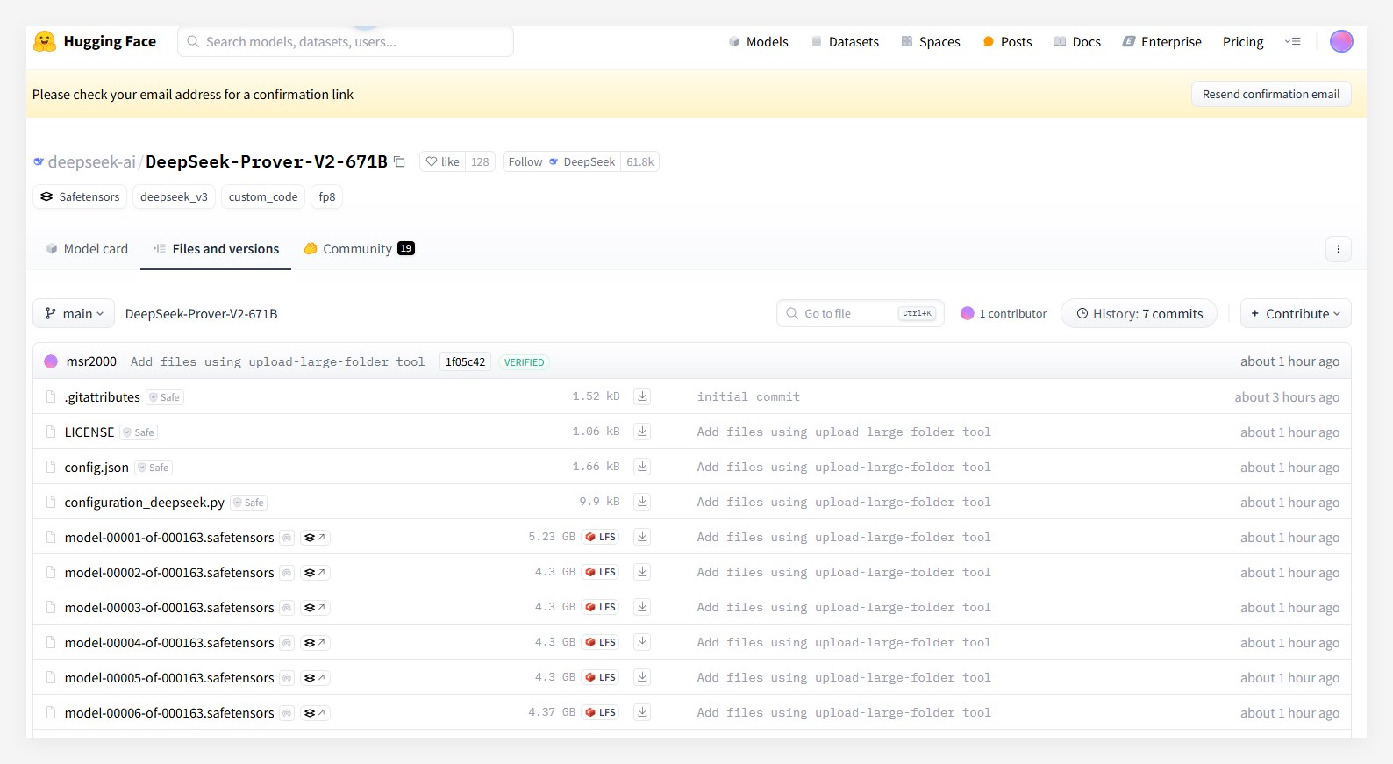Open the user profile avatar menu
The height and width of the screenshot is (764, 1393).
tap(1340, 41)
